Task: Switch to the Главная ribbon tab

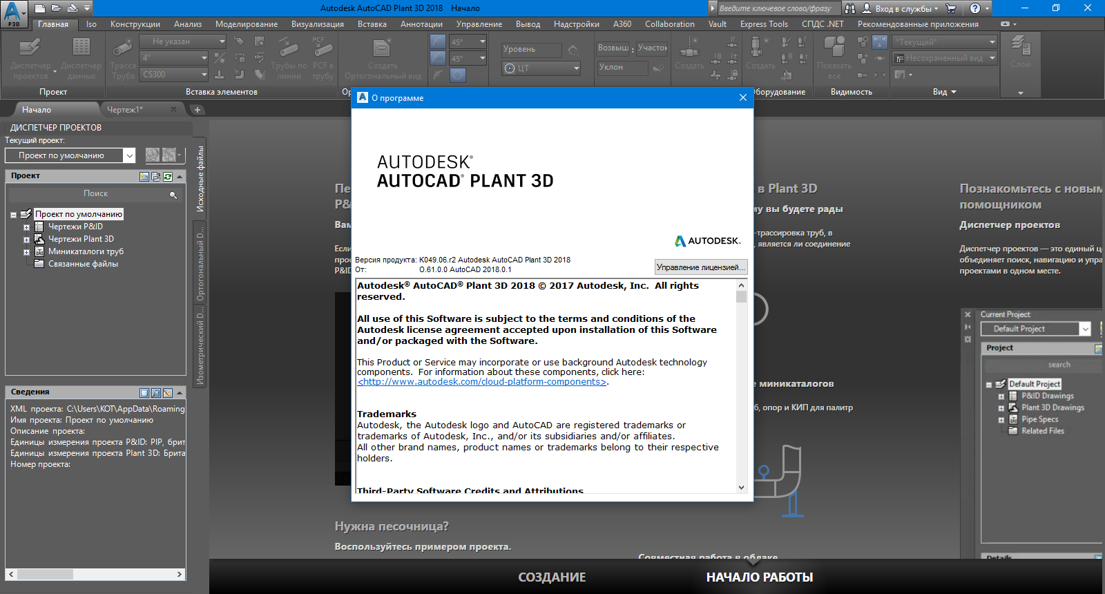Action: (x=53, y=24)
